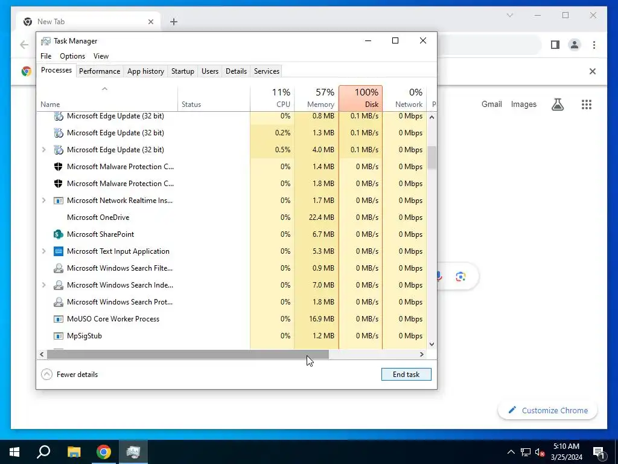Go back with Chrome's back arrow
Image resolution: width=618 pixels, height=464 pixels.
pos(24,45)
